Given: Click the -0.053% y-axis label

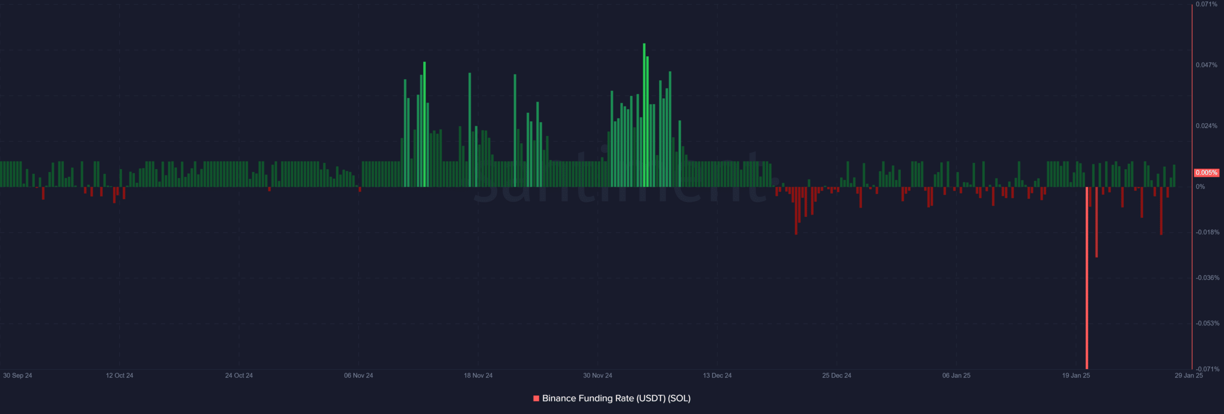Looking at the screenshot, I should (x=1207, y=323).
